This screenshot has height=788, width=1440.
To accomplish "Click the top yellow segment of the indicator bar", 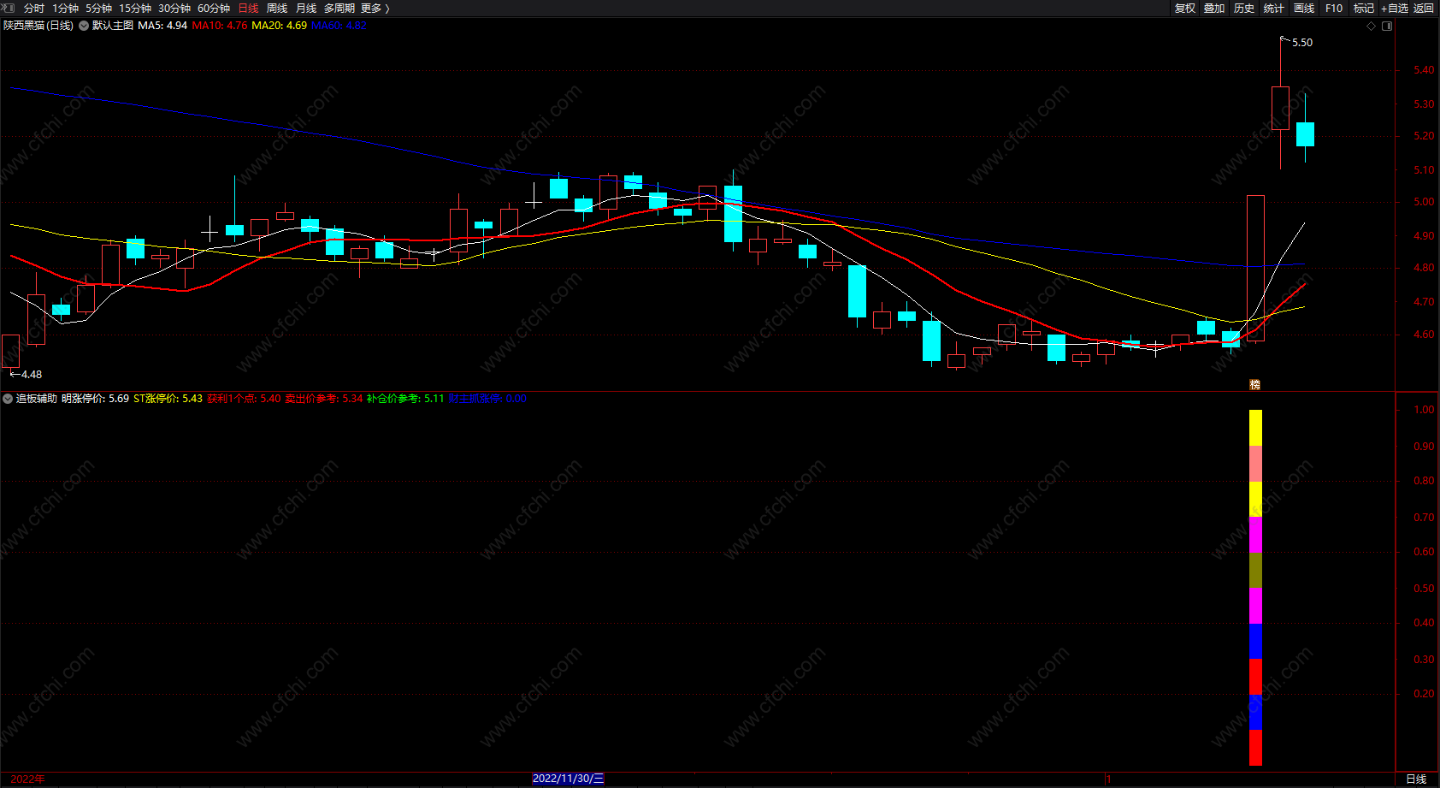I will [1255, 428].
